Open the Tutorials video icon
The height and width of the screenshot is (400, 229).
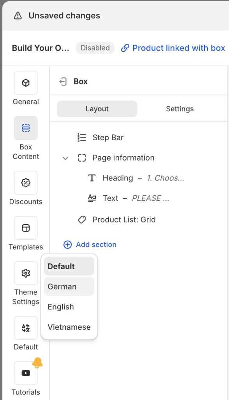click(26, 373)
